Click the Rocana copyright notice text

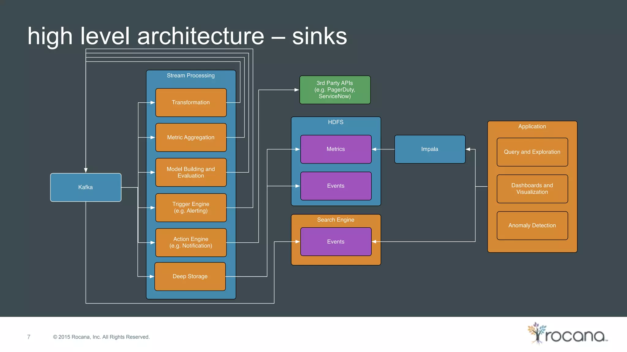click(x=101, y=337)
